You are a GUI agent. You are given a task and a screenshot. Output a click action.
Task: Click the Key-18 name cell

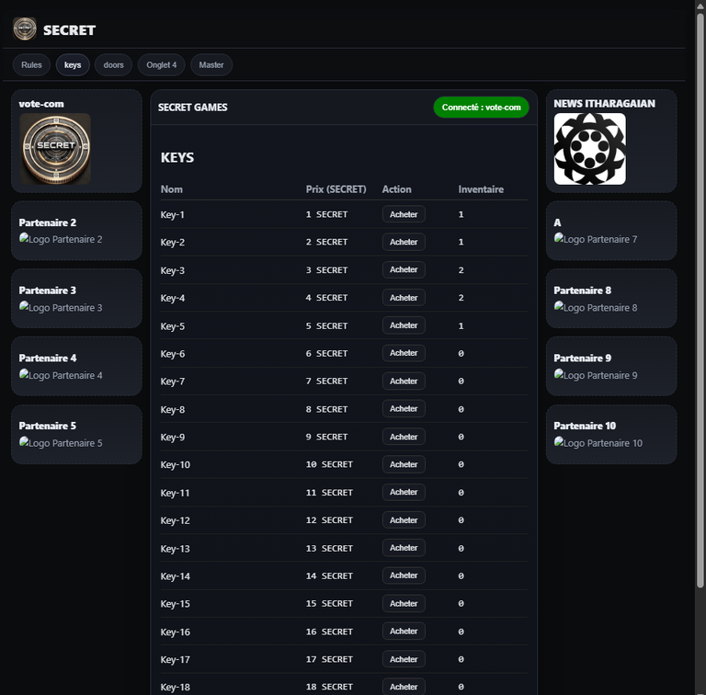176,687
